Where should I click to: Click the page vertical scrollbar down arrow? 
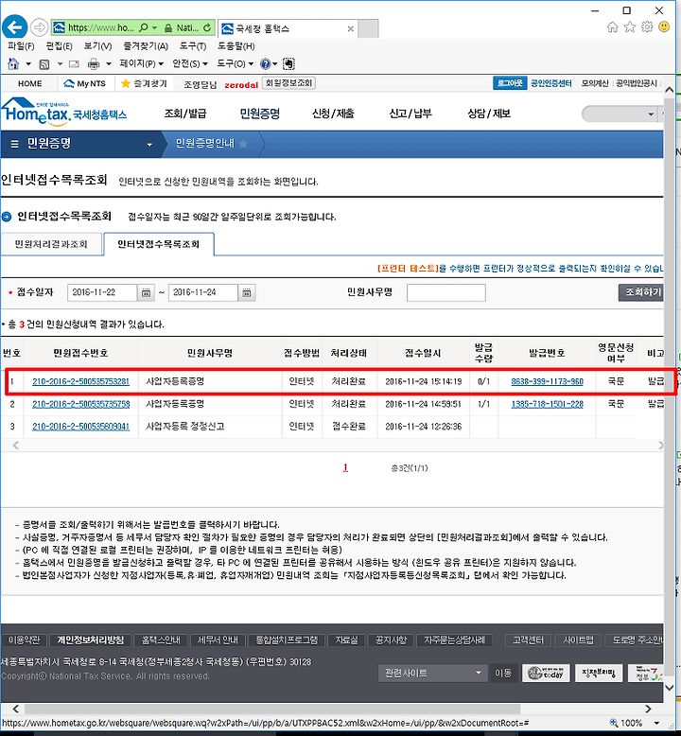point(670,687)
